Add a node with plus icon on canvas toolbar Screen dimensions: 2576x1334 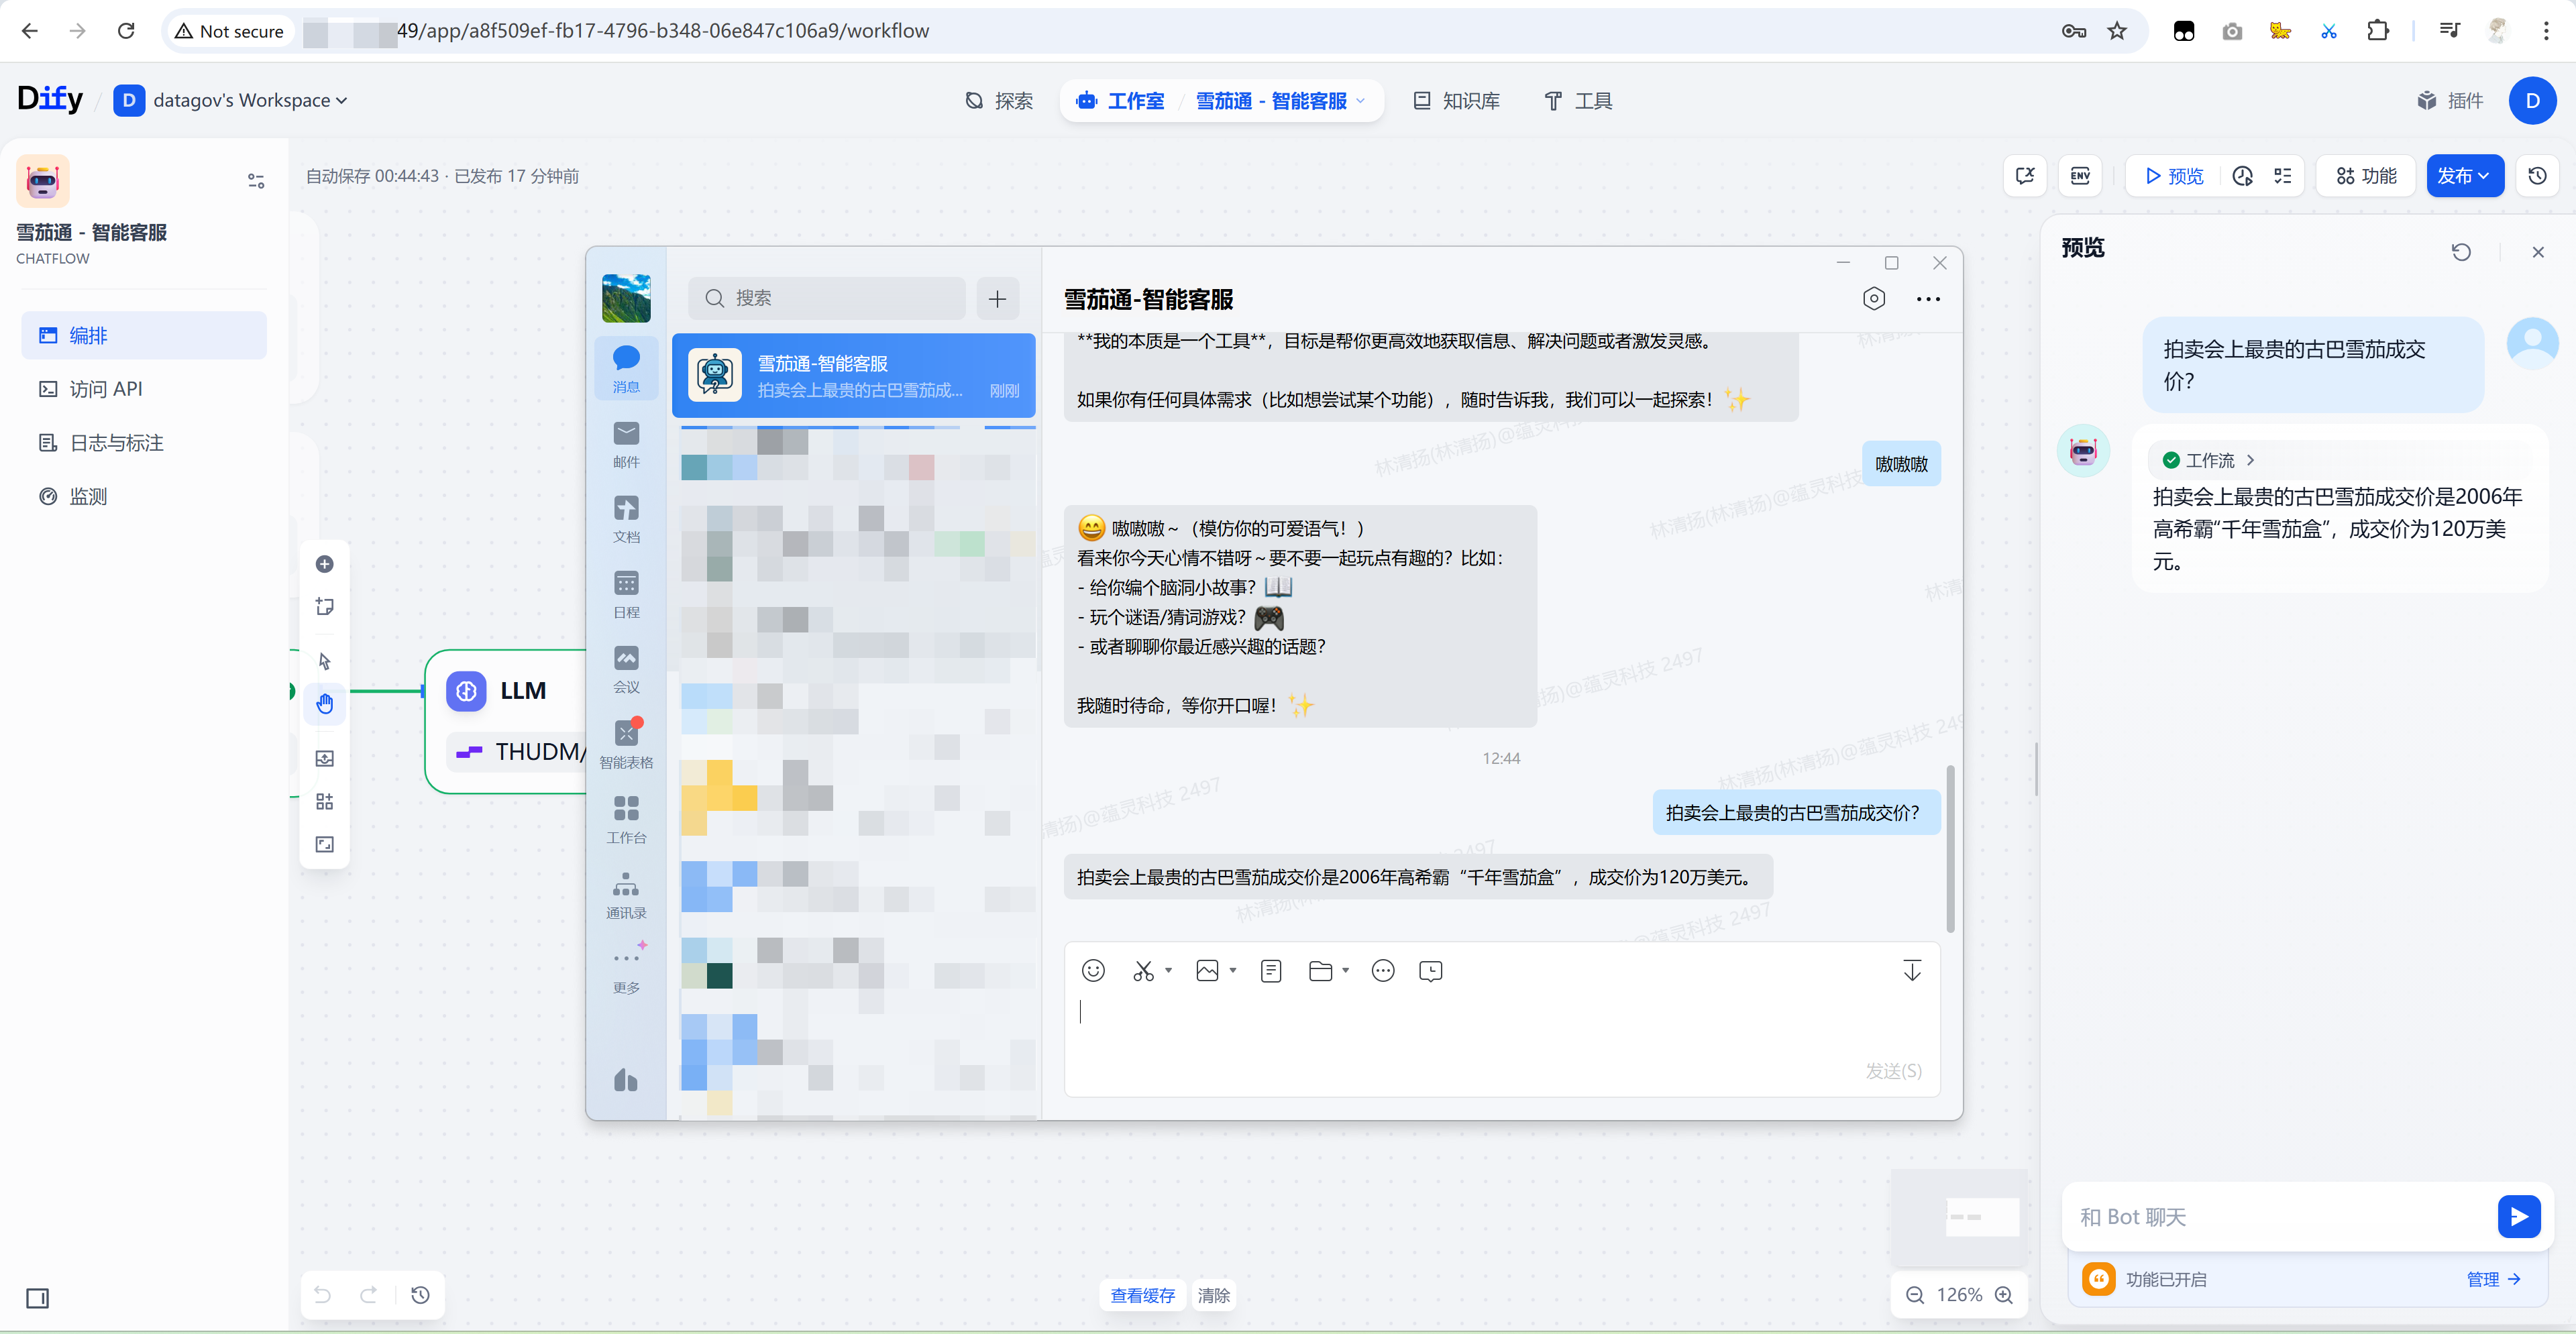(324, 564)
